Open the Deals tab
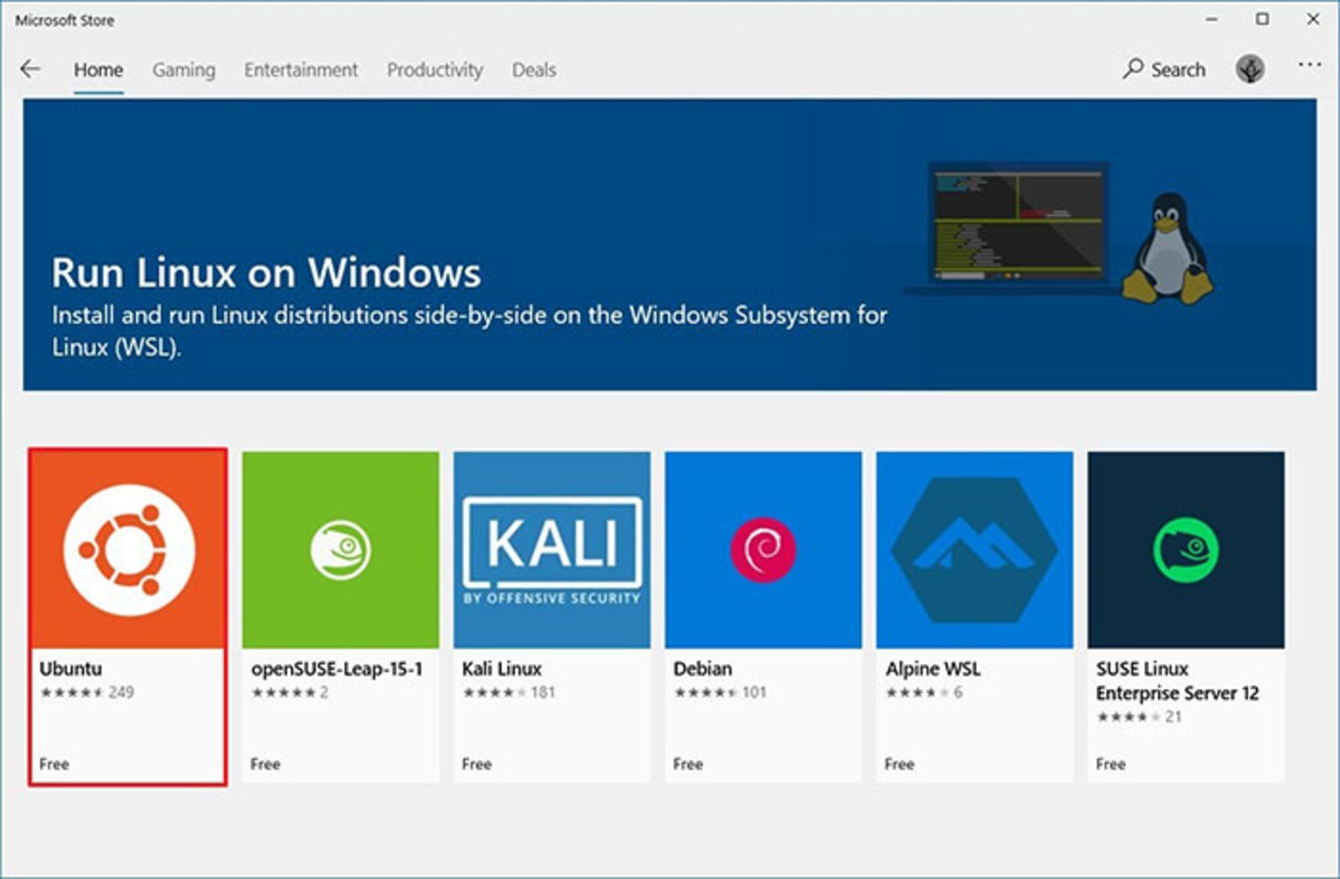This screenshot has width=1340, height=879. (x=534, y=70)
